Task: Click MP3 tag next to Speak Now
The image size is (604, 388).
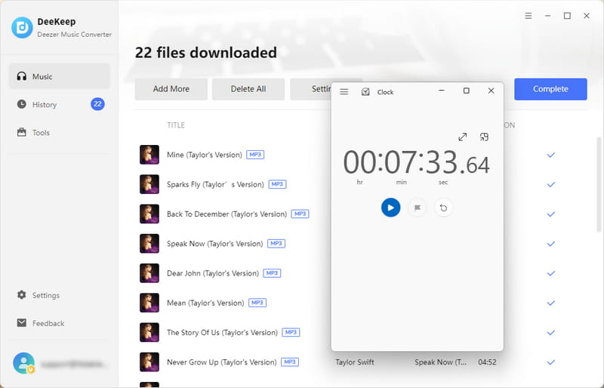Action: point(276,244)
